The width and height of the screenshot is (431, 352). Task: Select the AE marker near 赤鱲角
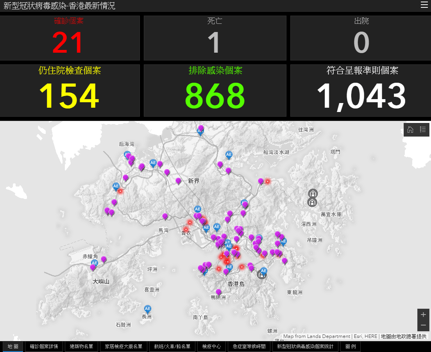point(94,263)
